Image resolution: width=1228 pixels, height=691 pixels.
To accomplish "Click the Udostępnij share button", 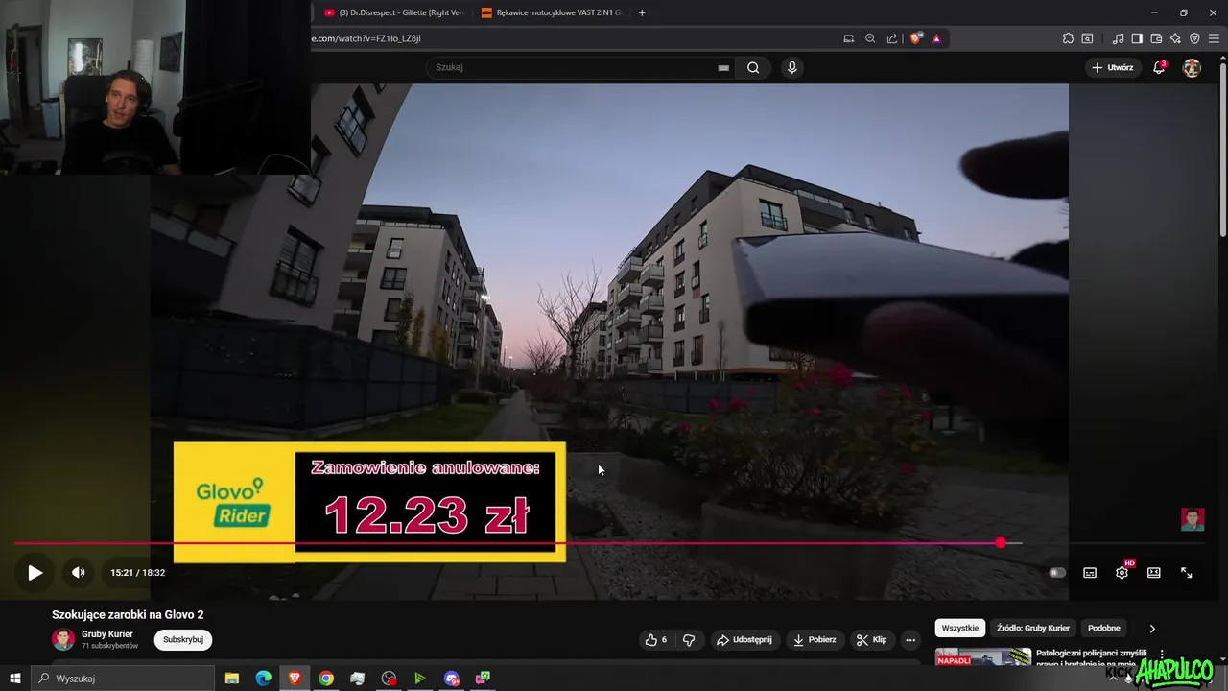I will (x=744, y=640).
